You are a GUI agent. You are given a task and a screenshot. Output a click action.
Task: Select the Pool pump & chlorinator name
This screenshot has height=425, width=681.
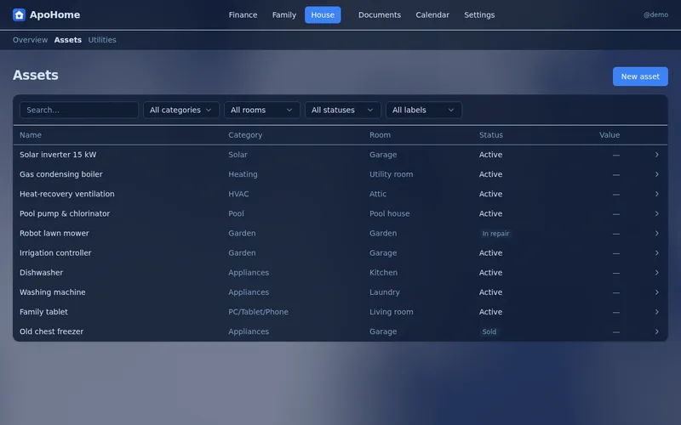(65, 214)
